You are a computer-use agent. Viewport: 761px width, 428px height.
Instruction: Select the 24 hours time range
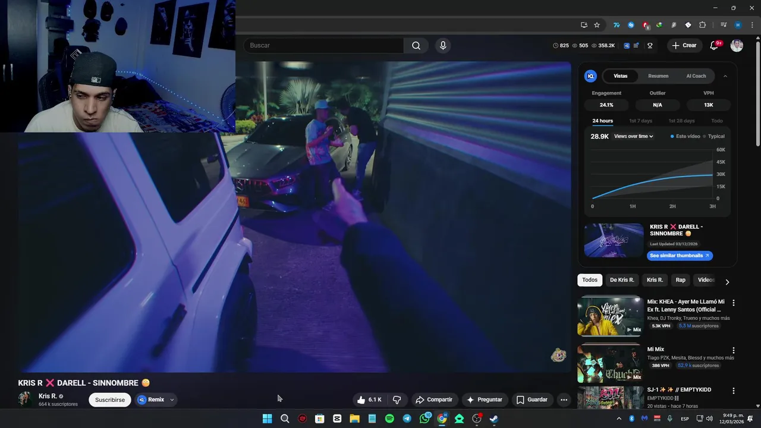tap(602, 121)
